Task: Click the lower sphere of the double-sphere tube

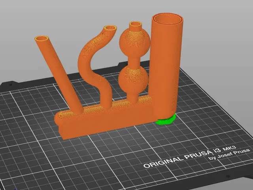Action: [x=133, y=80]
